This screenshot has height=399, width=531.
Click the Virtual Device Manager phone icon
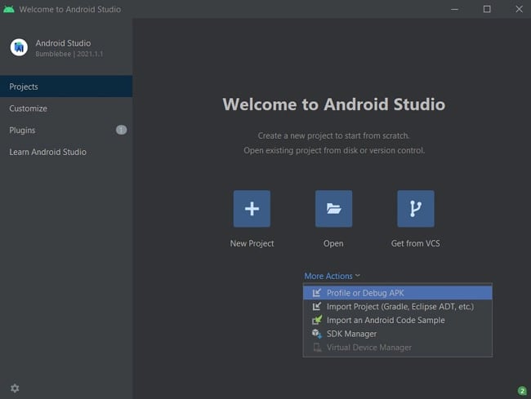pyautogui.click(x=317, y=348)
